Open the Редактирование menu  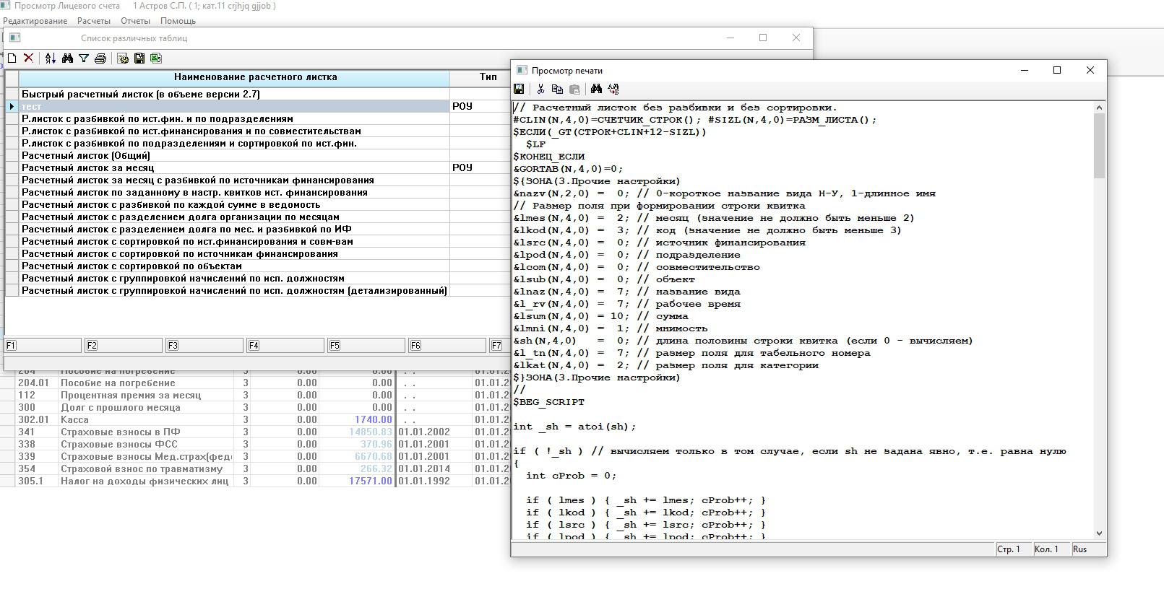point(35,21)
